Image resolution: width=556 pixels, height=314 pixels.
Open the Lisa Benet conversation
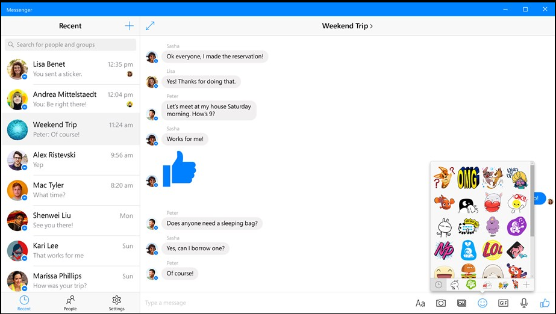pyautogui.click(x=70, y=69)
